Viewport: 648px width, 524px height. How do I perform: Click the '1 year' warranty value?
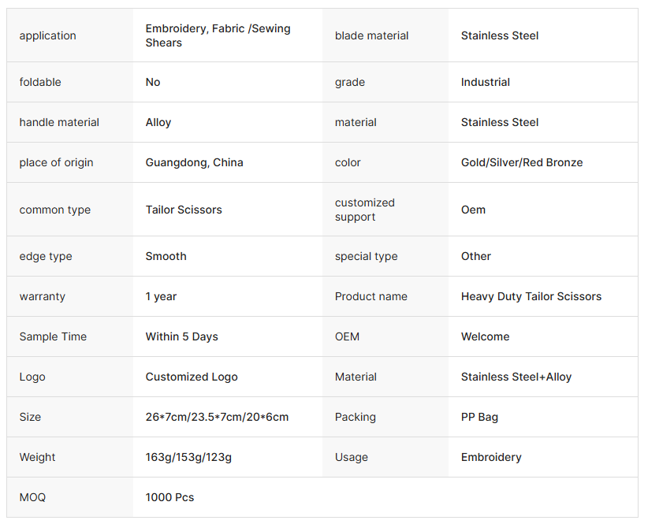click(161, 296)
